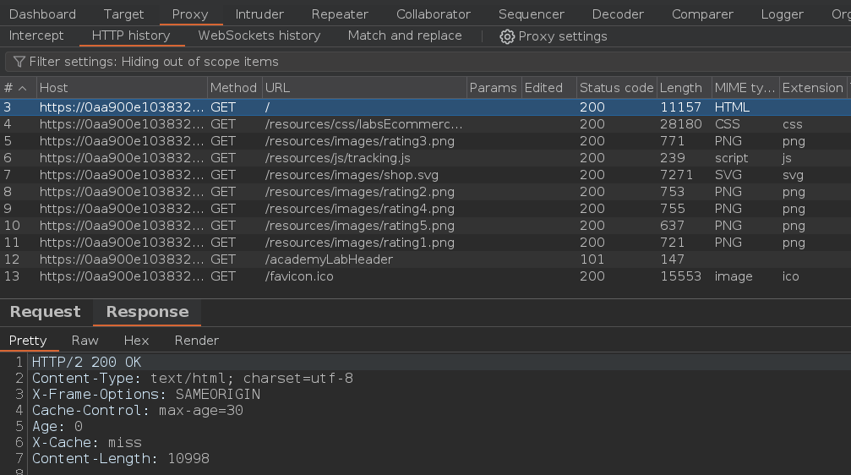Image resolution: width=851 pixels, height=475 pixels.
Task: Sort by Length column header
Action: pyautogui.click(x=680, y=88)
